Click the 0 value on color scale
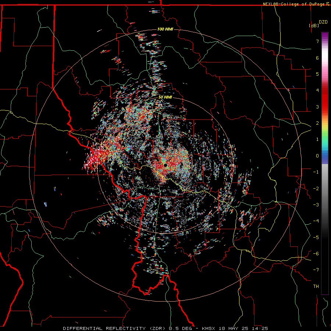This screenshot has height=331, width=331. coord(317,156)
